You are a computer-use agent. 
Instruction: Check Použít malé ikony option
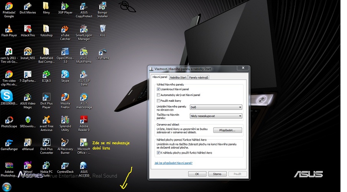pyautogui.click(x=158, y=101)
